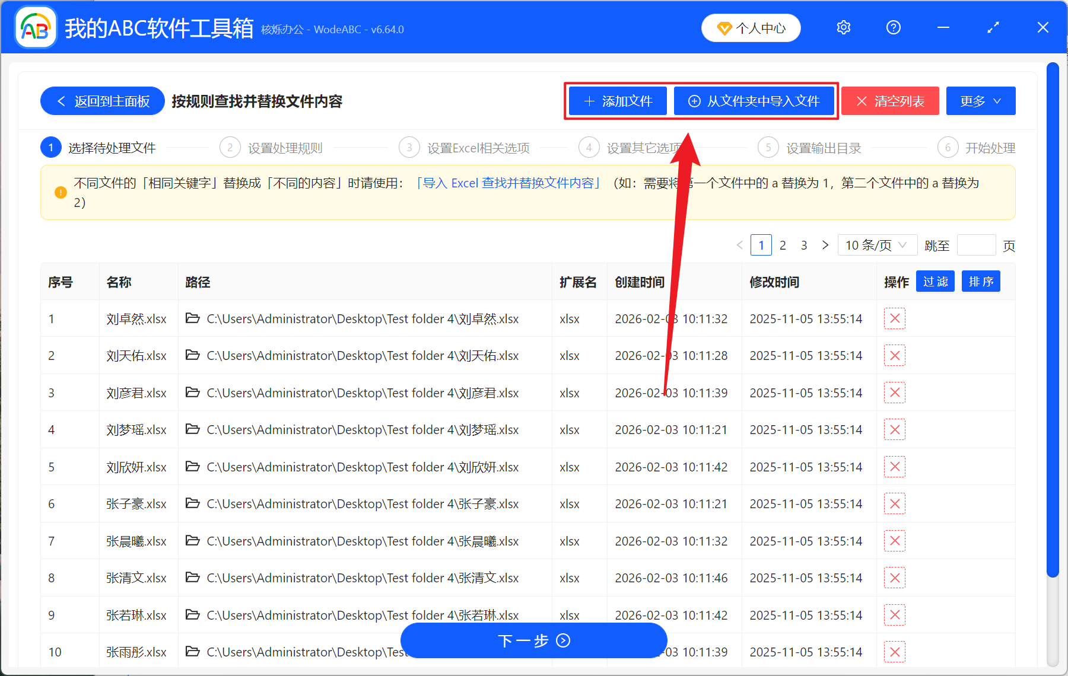Click the crown icon inside 个人中心
The height and width of the screenshot is (676, 1068).
click(x=724, y=27)
